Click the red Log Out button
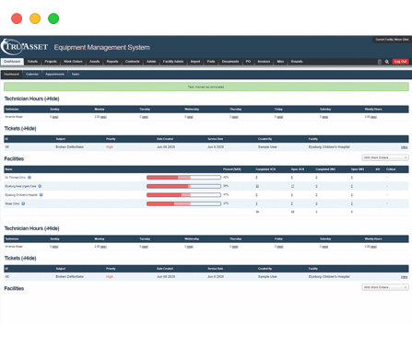This screenshot has width=412, height=359. [x=400, y=62]
